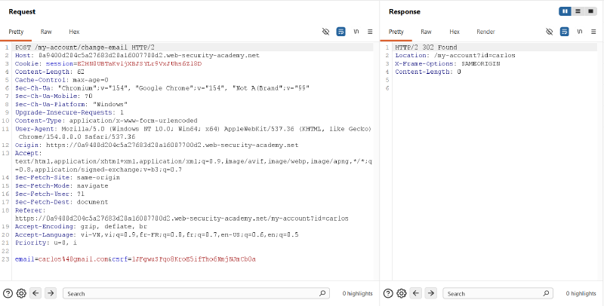Click the Host header line
The height and width of the screenshot is (306, 604).
click(x=137, y=55)
